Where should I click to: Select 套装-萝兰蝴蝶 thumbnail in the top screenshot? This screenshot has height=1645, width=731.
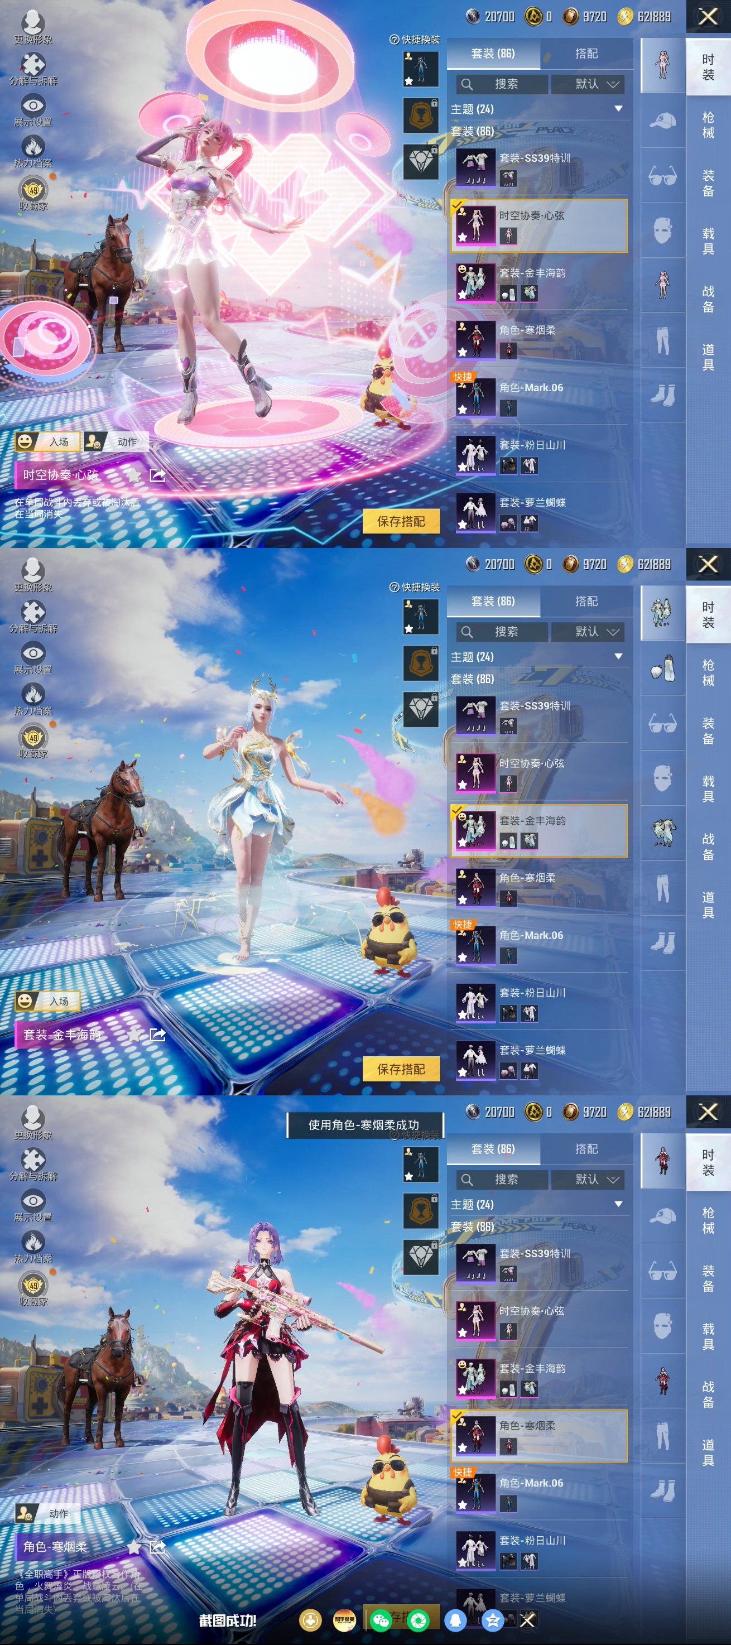(x=475, y=512)
